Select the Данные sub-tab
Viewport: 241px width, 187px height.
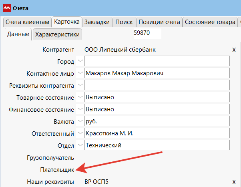[18, 34]
